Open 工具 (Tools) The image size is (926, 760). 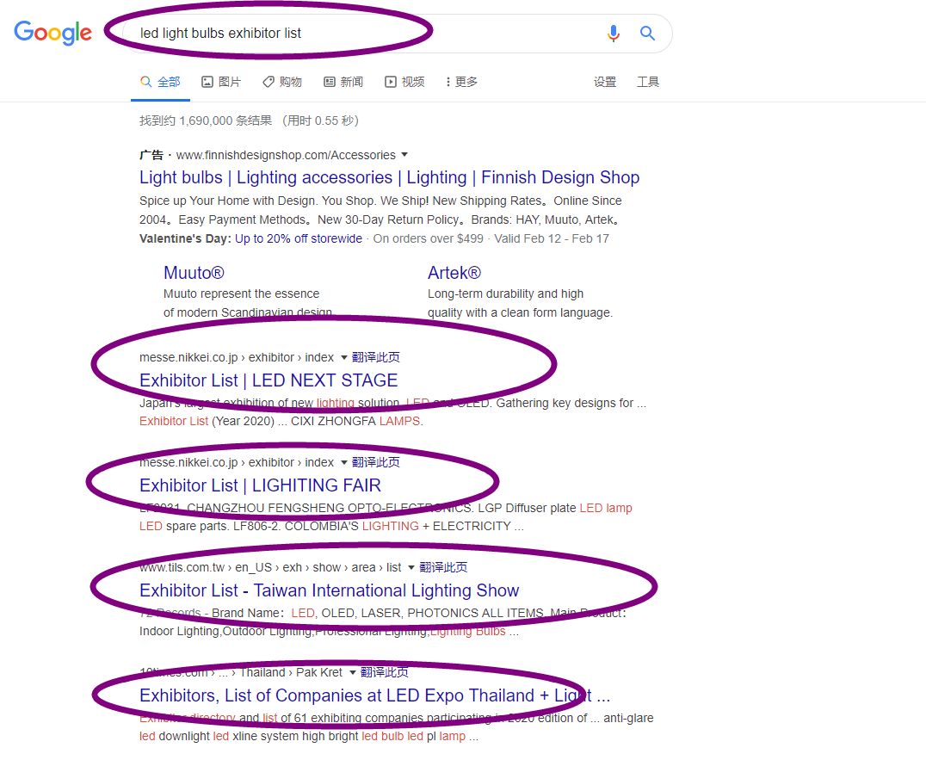coord(648,82)
